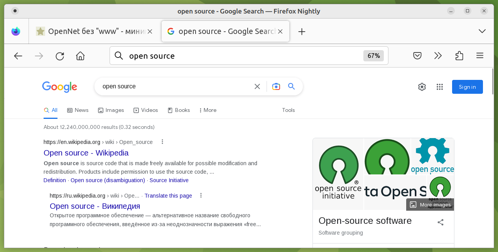Open the Open source - Википедия result
This screenshot has width=498, height=252.
(x=95, y=206)
